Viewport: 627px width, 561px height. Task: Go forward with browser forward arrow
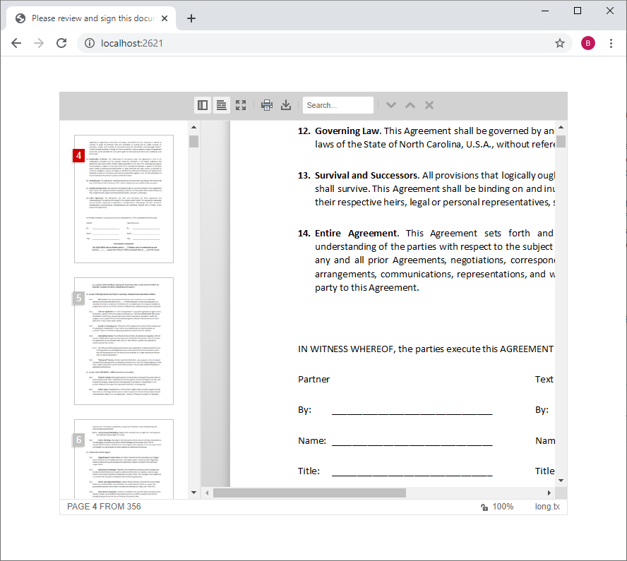point(39,43)
